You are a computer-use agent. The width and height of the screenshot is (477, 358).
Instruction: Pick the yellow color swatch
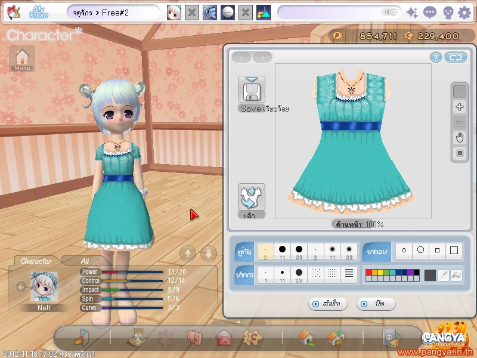380,272
